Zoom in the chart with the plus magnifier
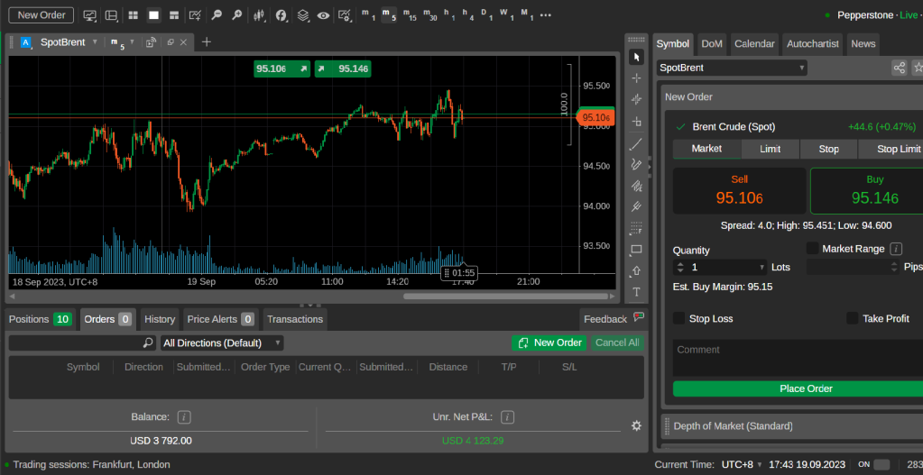Viewport: 923px width, 475px height. 236,15
